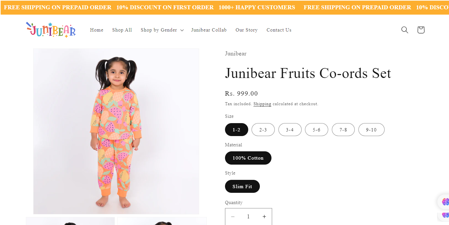
Task: Click the Shipping policy link
Action: click(x=262, y=104)
